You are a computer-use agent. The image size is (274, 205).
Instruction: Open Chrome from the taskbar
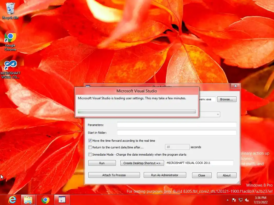point(45,200)
